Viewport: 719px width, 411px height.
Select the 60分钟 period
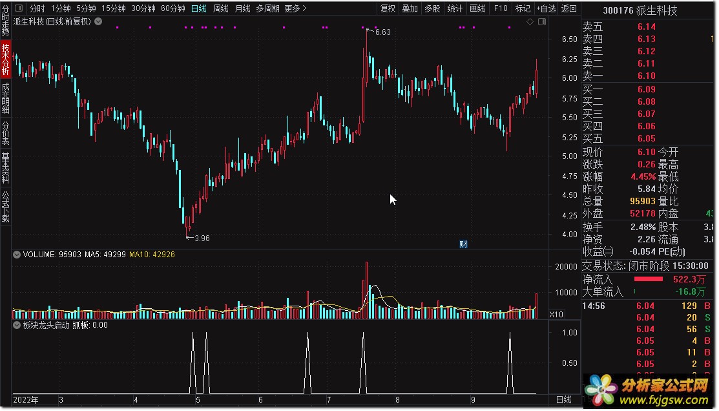pyautogui.click(x=173, y=8)
